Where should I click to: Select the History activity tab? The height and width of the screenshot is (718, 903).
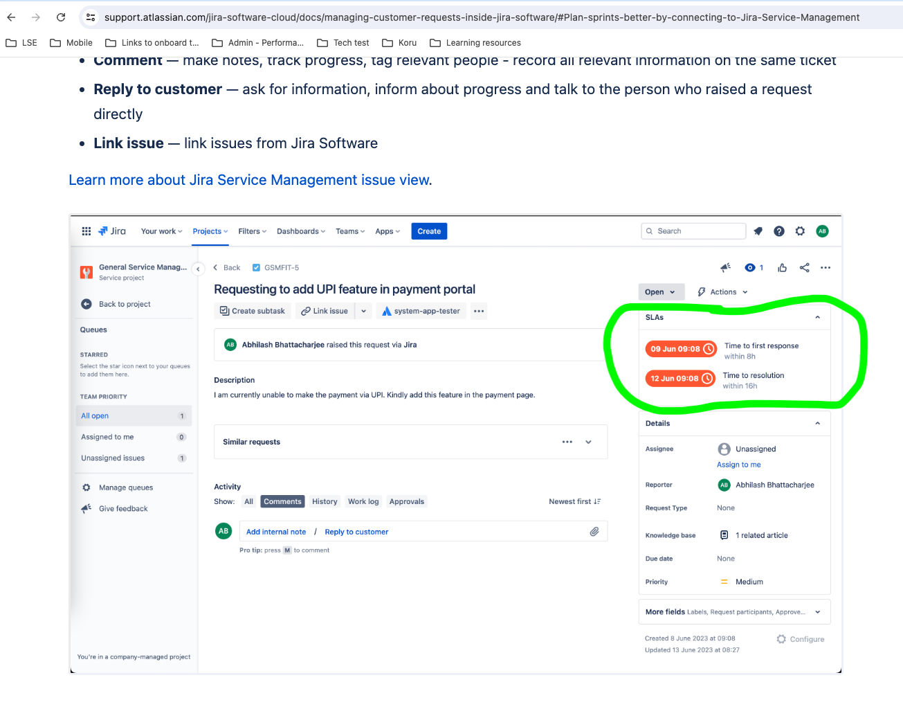325,501
